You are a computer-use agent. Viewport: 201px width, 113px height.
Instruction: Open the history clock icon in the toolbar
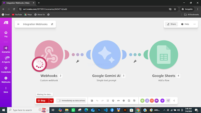pos(134,101)
